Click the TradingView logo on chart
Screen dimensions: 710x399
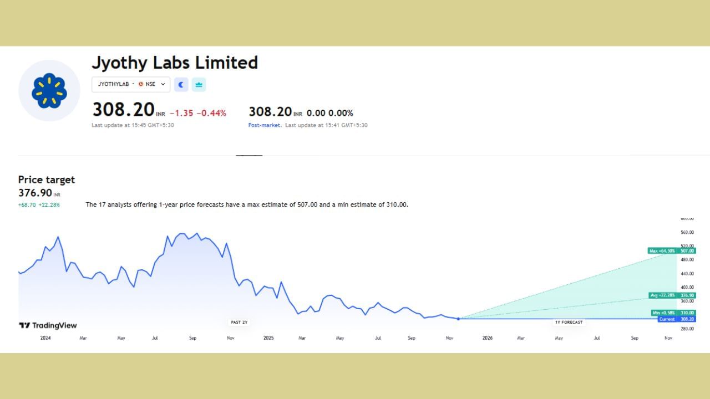[x=48, y=326]
